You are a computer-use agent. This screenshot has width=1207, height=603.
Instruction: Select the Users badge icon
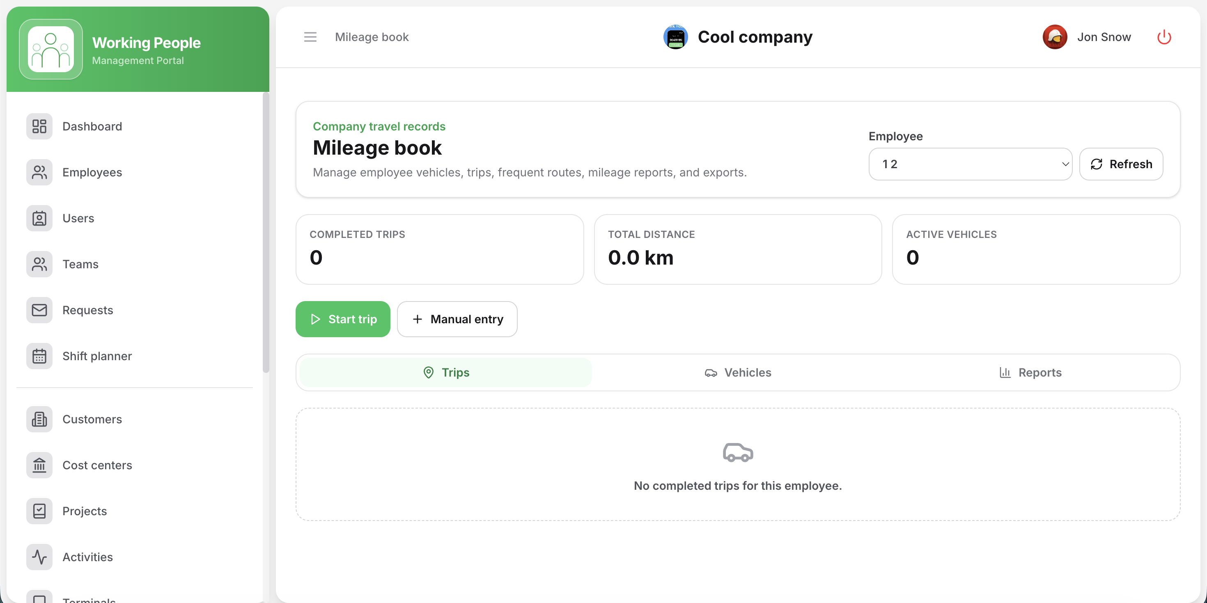39,218
